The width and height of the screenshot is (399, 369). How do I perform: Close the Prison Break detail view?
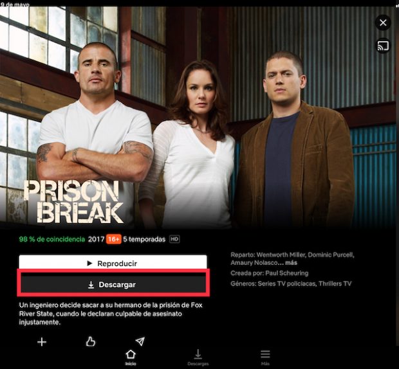click(383, 23)
